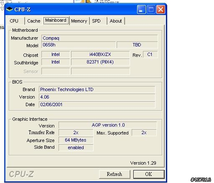Click the BIOS version 4.06 field
The image size is (214, 183).
click(x=97, y=97)
